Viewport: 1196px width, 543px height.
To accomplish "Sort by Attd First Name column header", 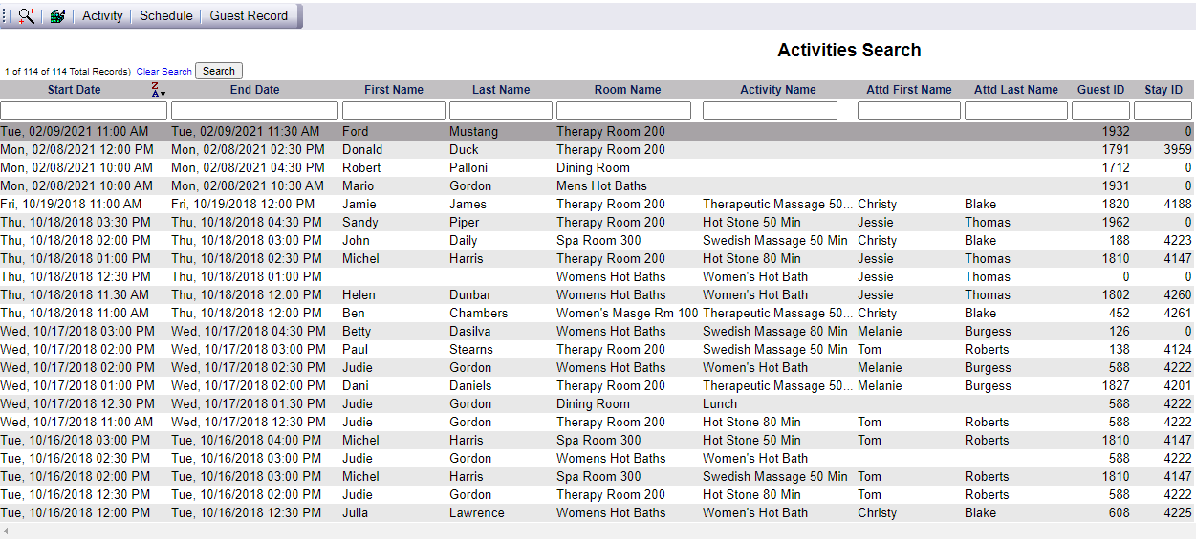I will (909, 89).
